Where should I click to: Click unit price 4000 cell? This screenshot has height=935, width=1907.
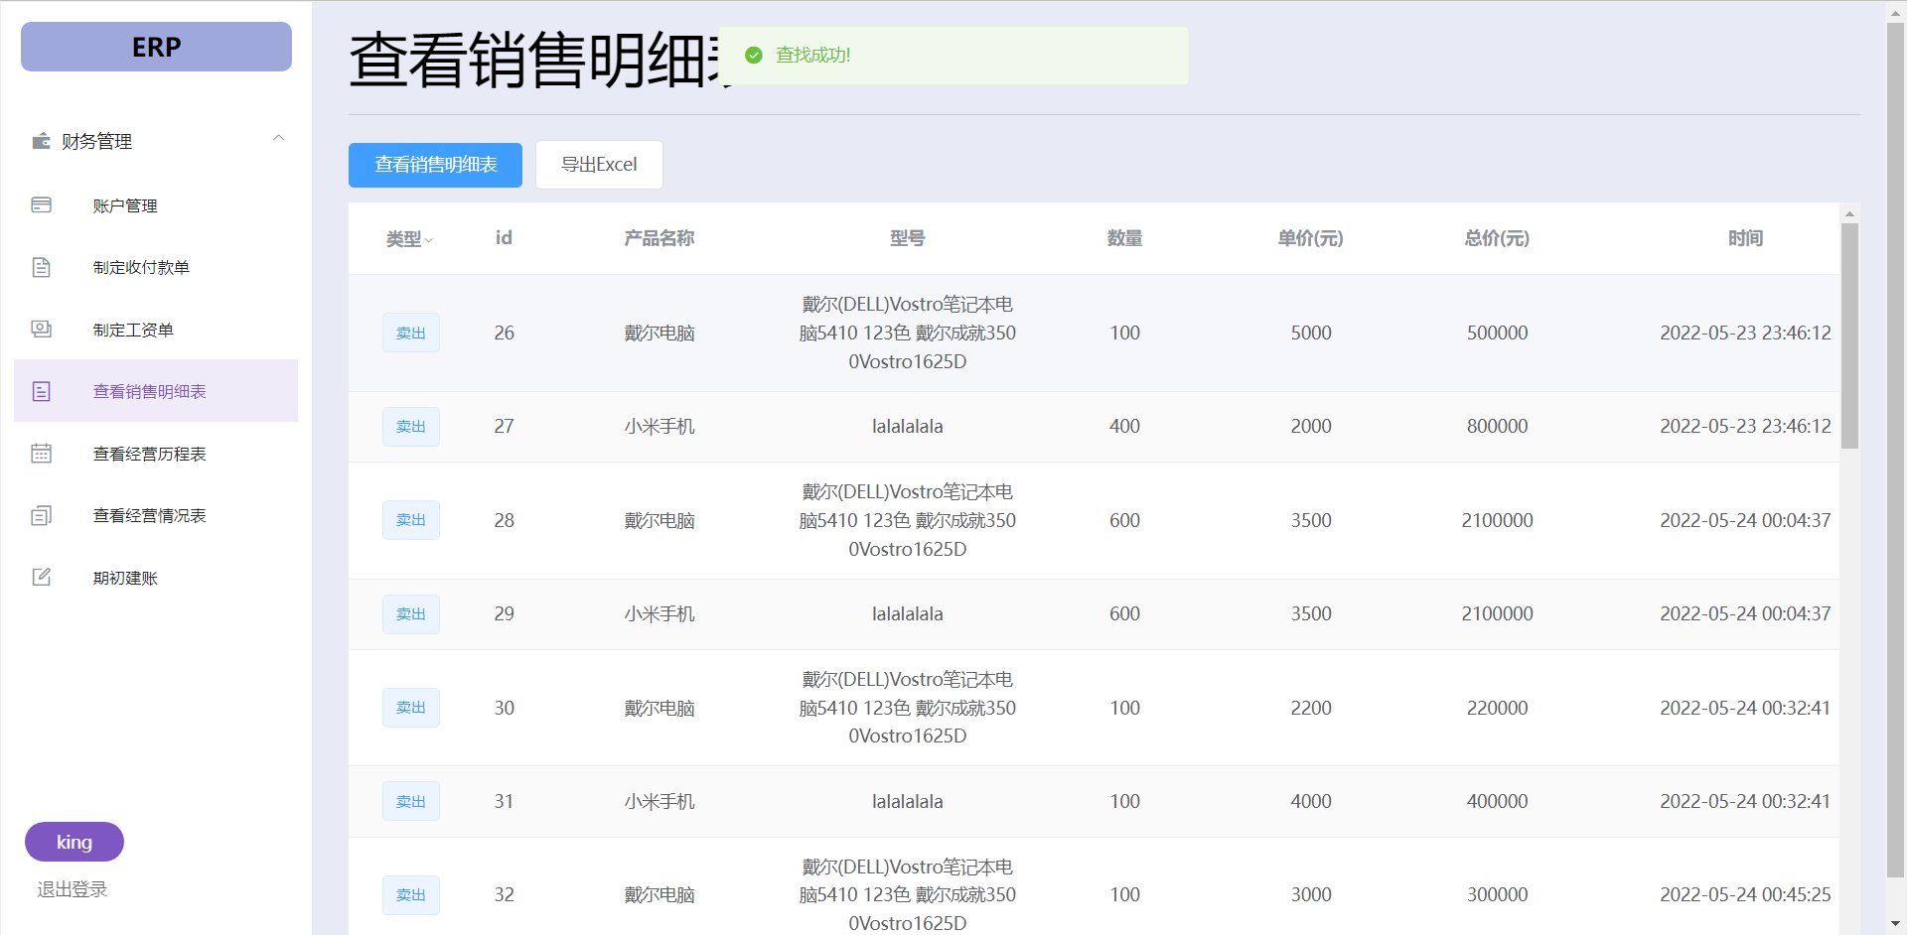click(x=1310, y=801)
